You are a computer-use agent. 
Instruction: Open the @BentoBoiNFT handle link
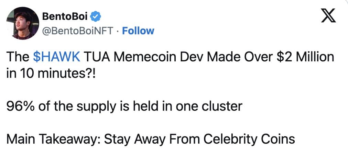coord(77,31)
